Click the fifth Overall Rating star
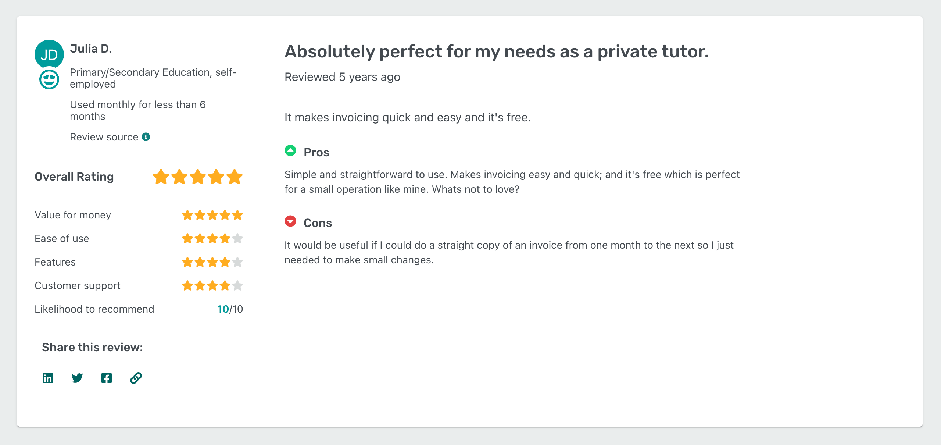Screen dimensions: 941x445 point(234,177)
